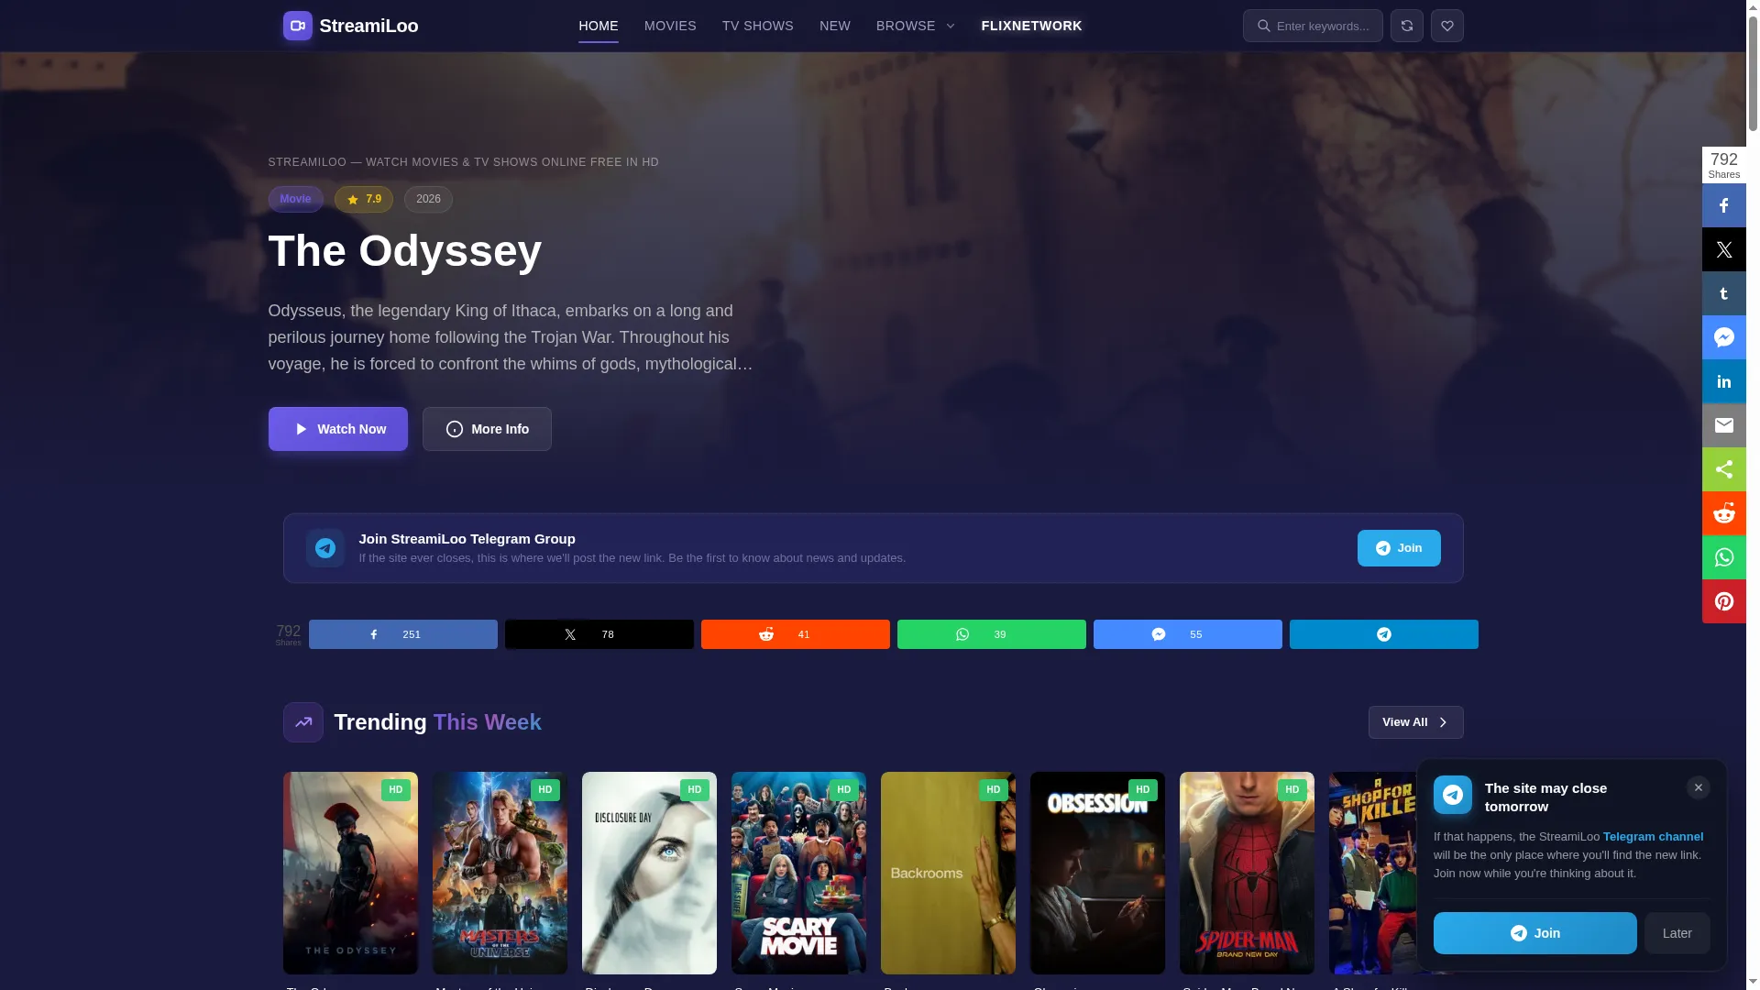1760x990 pixels.
Task: Share on Messenger with 55 count
Action: 1187,634
